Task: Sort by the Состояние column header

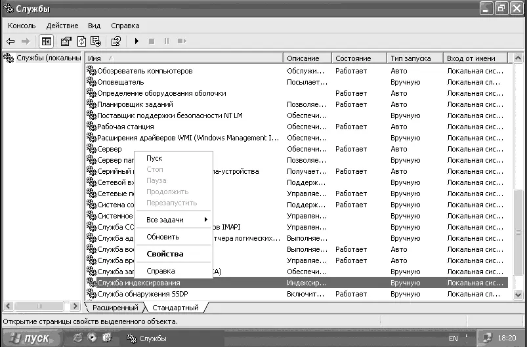Action: (x=353, y=58)
